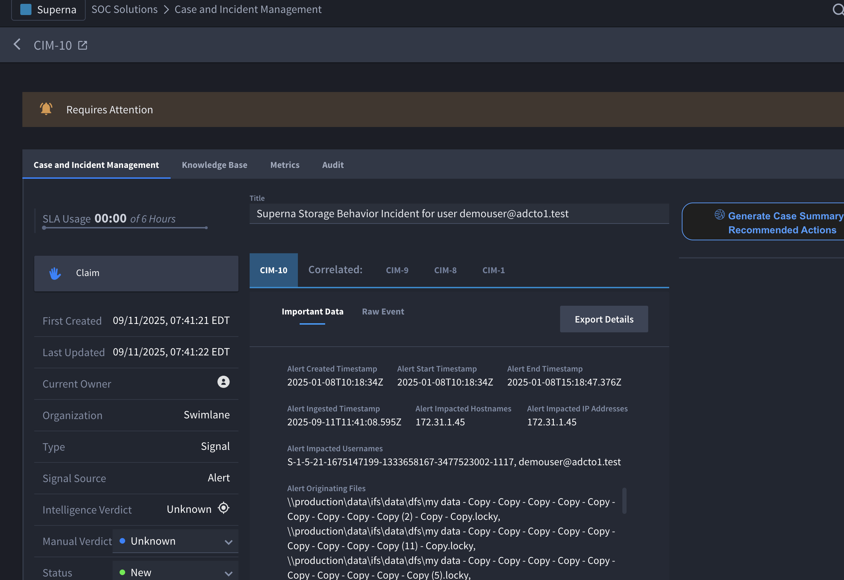Click the Requires Attention bell icon
The height and width of the screenshot is (580, 844).
46,109
